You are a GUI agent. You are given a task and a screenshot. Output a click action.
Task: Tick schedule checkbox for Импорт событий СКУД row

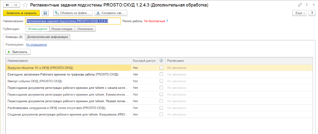pos(161,81)
